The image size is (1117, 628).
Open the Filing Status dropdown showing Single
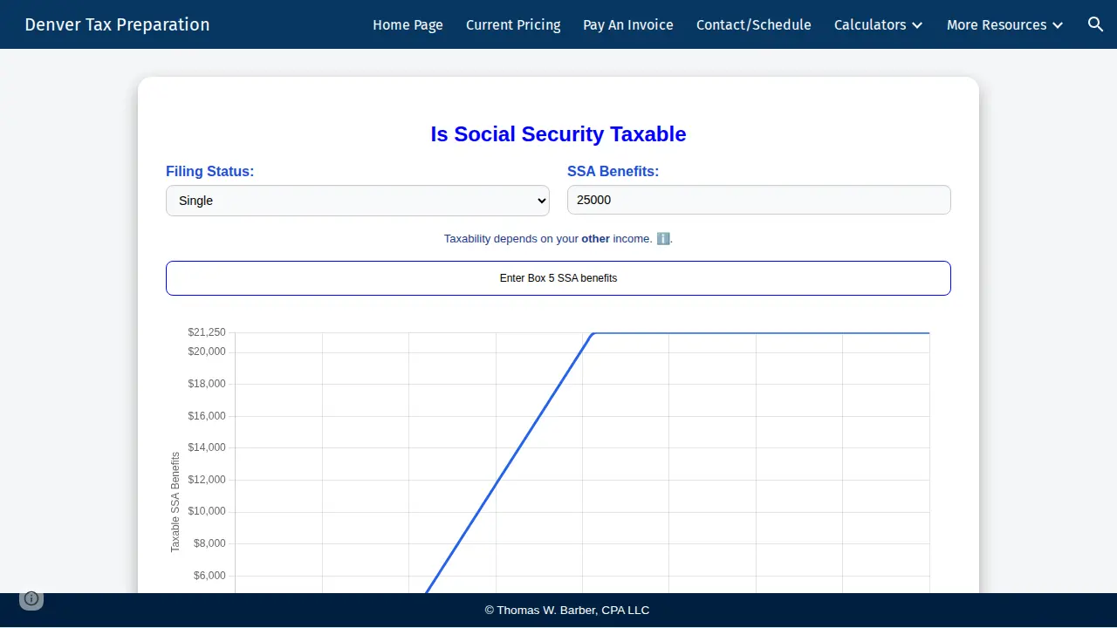tap(358, 201)
